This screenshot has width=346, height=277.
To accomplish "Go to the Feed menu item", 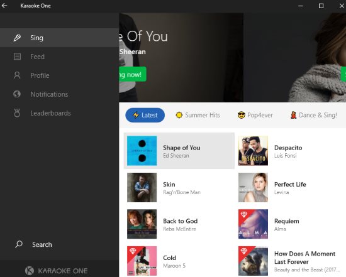I will [59, 57].
